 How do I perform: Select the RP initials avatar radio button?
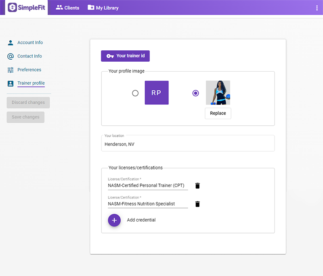pyautogui.click(x=135, y=93)
